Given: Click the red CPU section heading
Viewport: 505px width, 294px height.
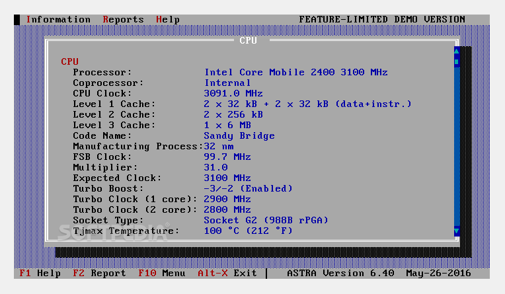Looking at the screenshot, I should [69, 61].
